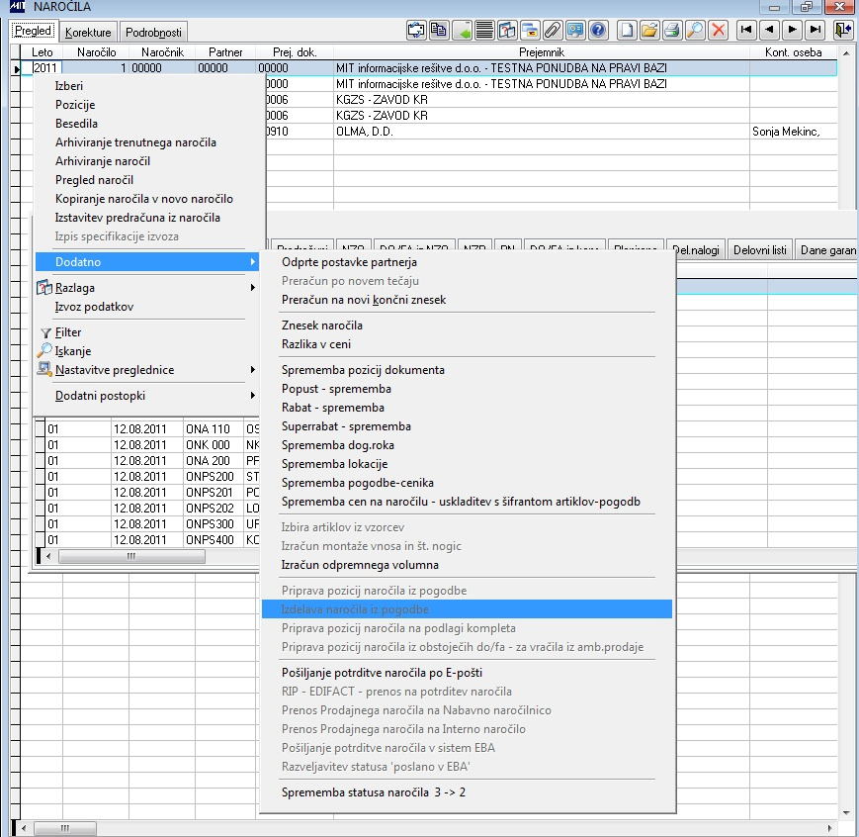Choose Arhiviranje naročil menu item

pyautogui.click(x=103, y=161)
